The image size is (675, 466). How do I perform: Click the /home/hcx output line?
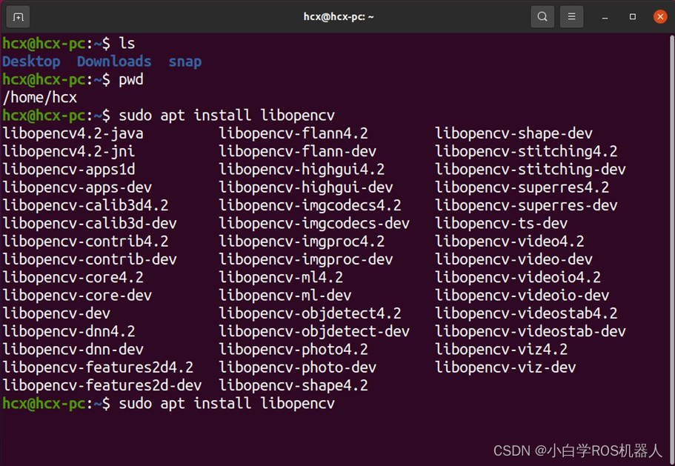[39, 98]
